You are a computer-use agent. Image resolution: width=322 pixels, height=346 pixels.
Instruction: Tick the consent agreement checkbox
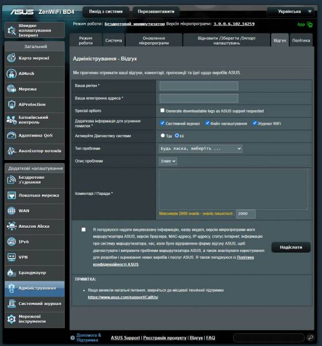tap(84, 230)
